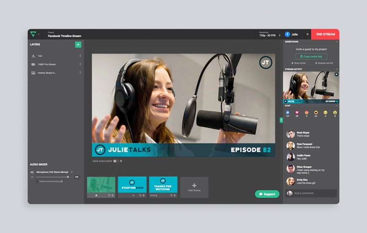Delete the first scene
The height and width of the screenshot is (233, 367).
(113, 196)
